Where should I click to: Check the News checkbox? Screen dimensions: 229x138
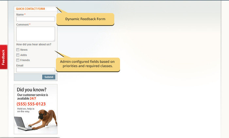pyautogui.click(x=18, y=50)
